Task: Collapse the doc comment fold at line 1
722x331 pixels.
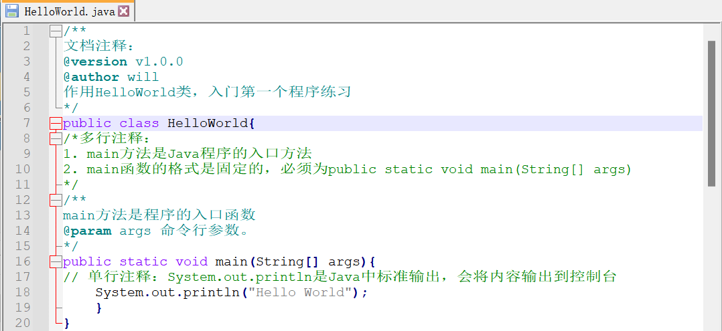Action: [56, 31]
